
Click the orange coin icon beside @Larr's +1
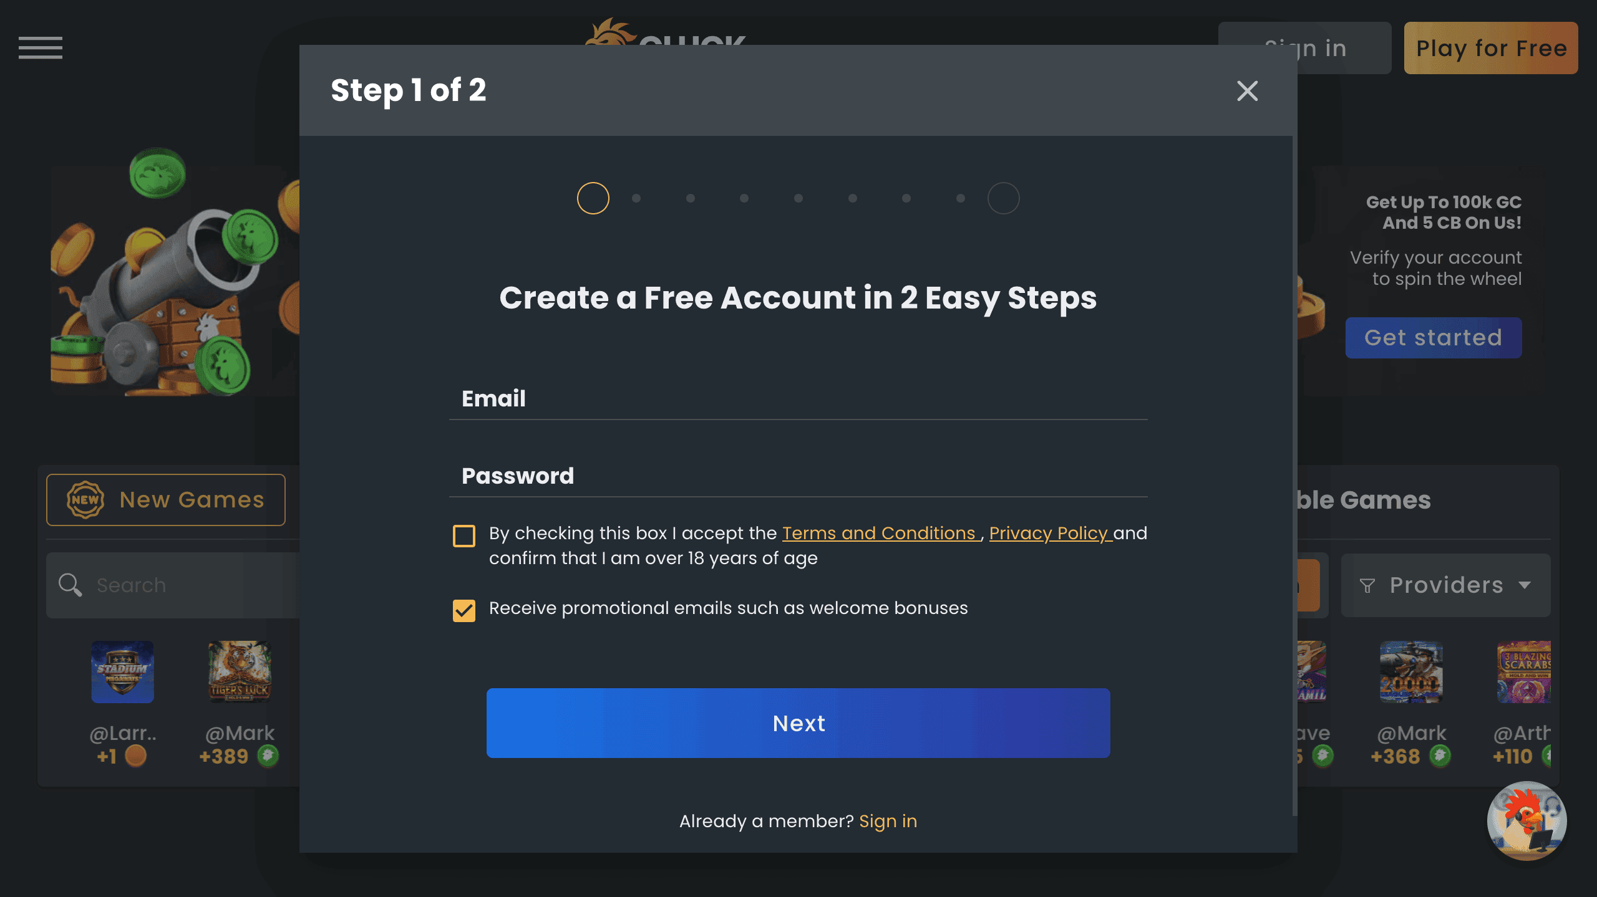click(x=137, y=756)
